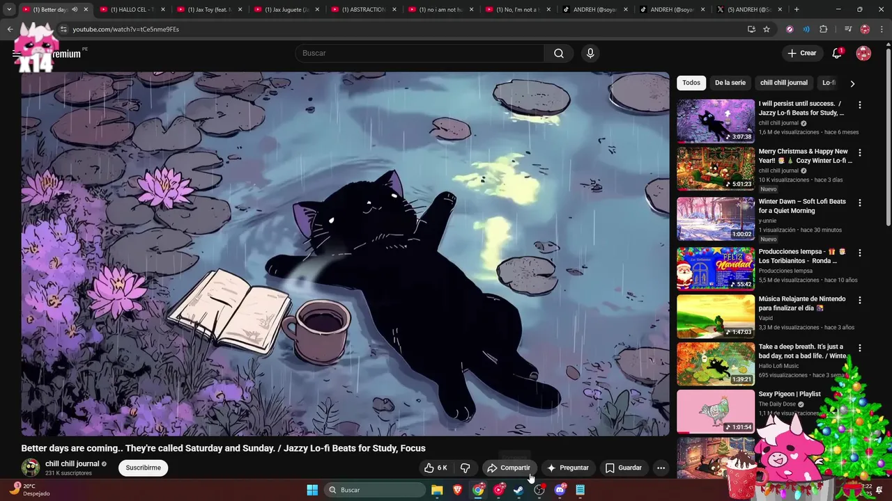This screenshot has width=892, height=501.
Task: Click the browser address bar URL
Action: click(x=126, y=29)
